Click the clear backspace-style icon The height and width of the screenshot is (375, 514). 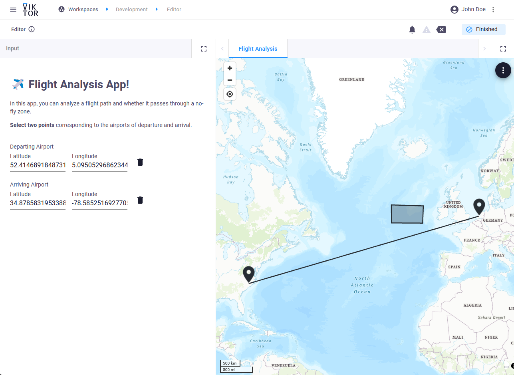click(x=441, y=30)
